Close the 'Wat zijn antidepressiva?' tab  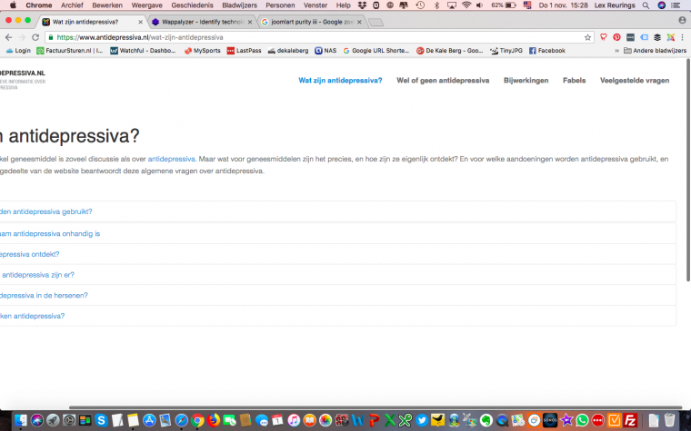(141, 22)
